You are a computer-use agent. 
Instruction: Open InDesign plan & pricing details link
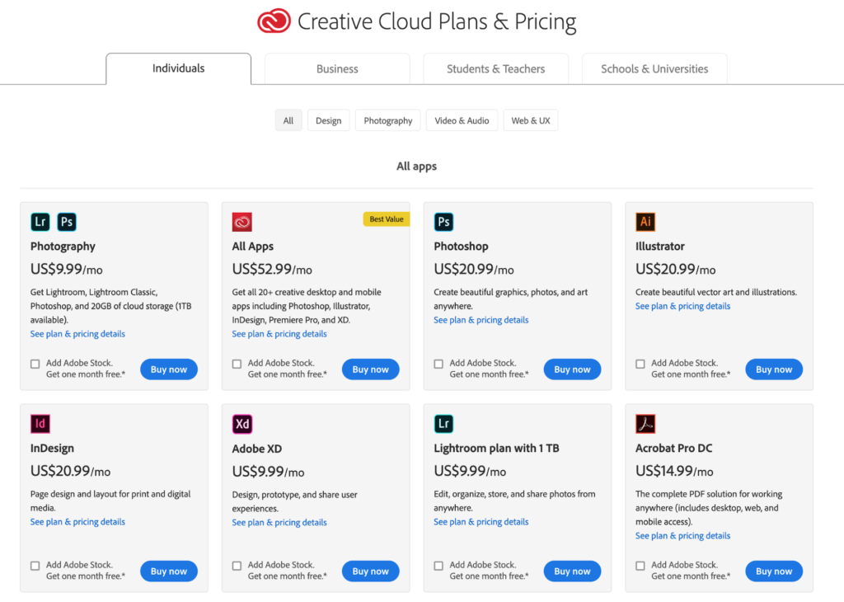pos(77,522)
